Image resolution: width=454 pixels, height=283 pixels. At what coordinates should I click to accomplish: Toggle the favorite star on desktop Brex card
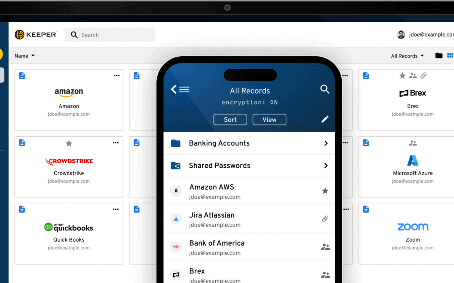tap(402, 75)
